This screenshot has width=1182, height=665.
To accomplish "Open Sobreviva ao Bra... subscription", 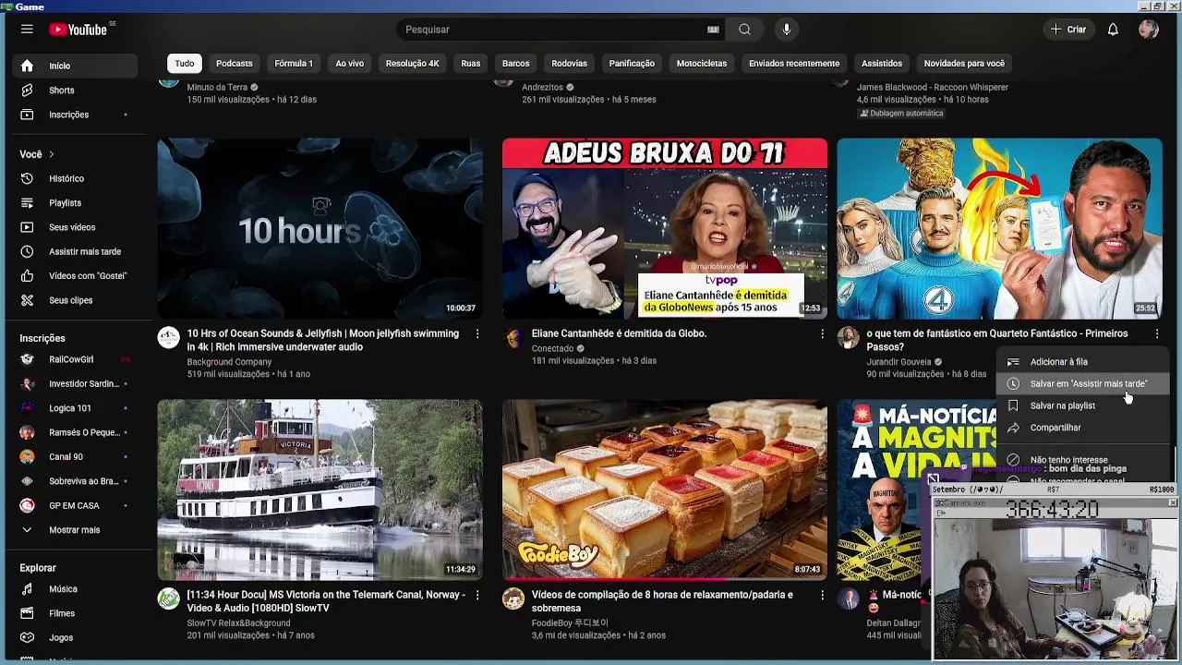I will pyautogui.click(x=76, y=481).
